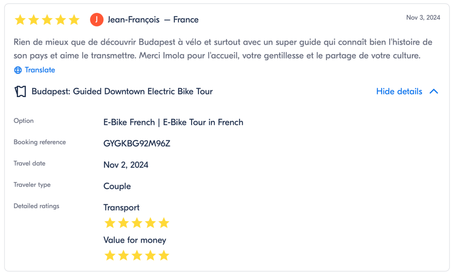
Task: Click the first Transport rating star
Action: tap(110, 223)
